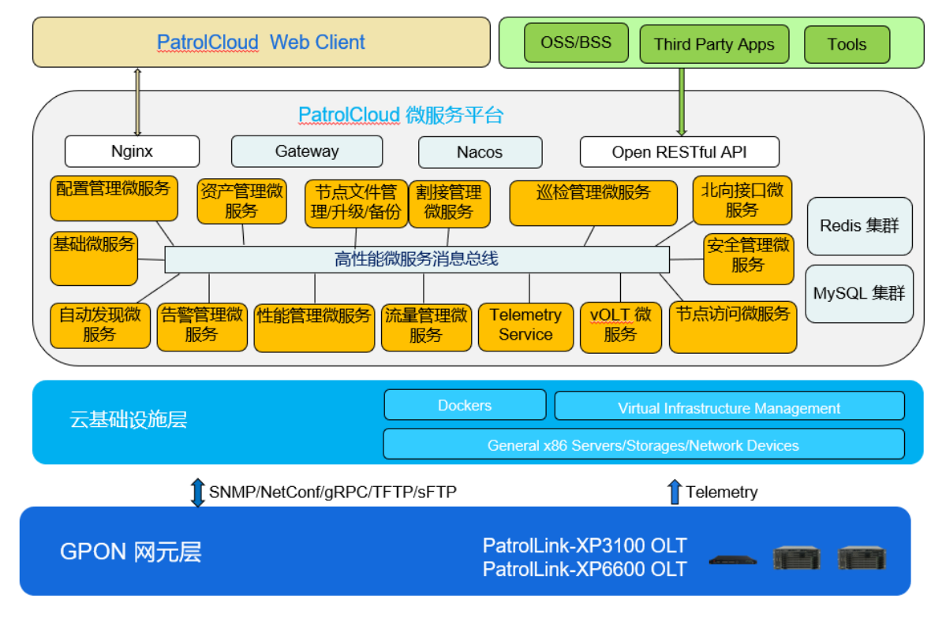The height and width of the screenshot is (628, 946).
Task: Click the 节点文件管理/升级/备份 block
Action: [357, 204]
